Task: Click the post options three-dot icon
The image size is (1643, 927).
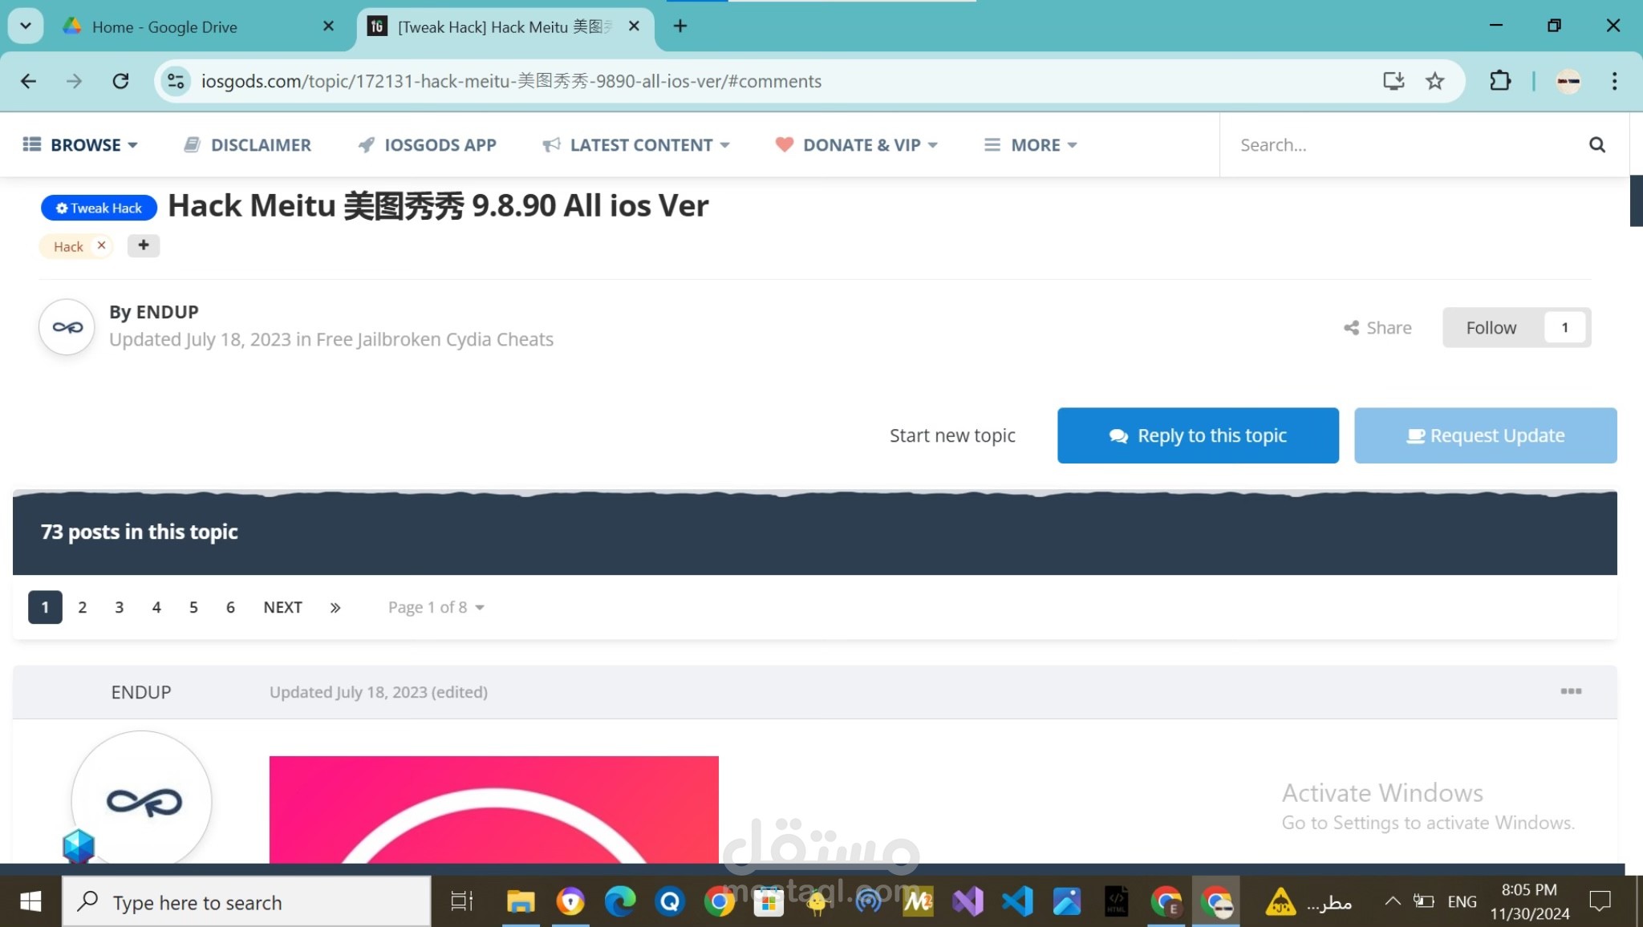Action: tap(1572, 691)
